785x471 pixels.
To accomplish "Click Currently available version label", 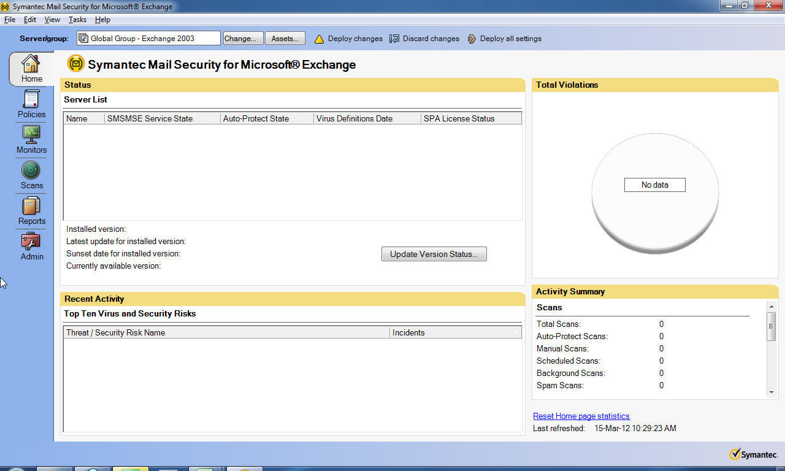I will [113, 266].
